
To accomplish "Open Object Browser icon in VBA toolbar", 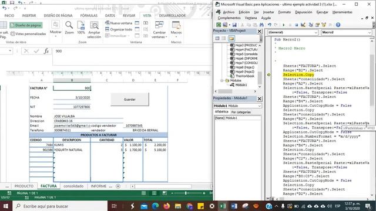I will [324, 25].
